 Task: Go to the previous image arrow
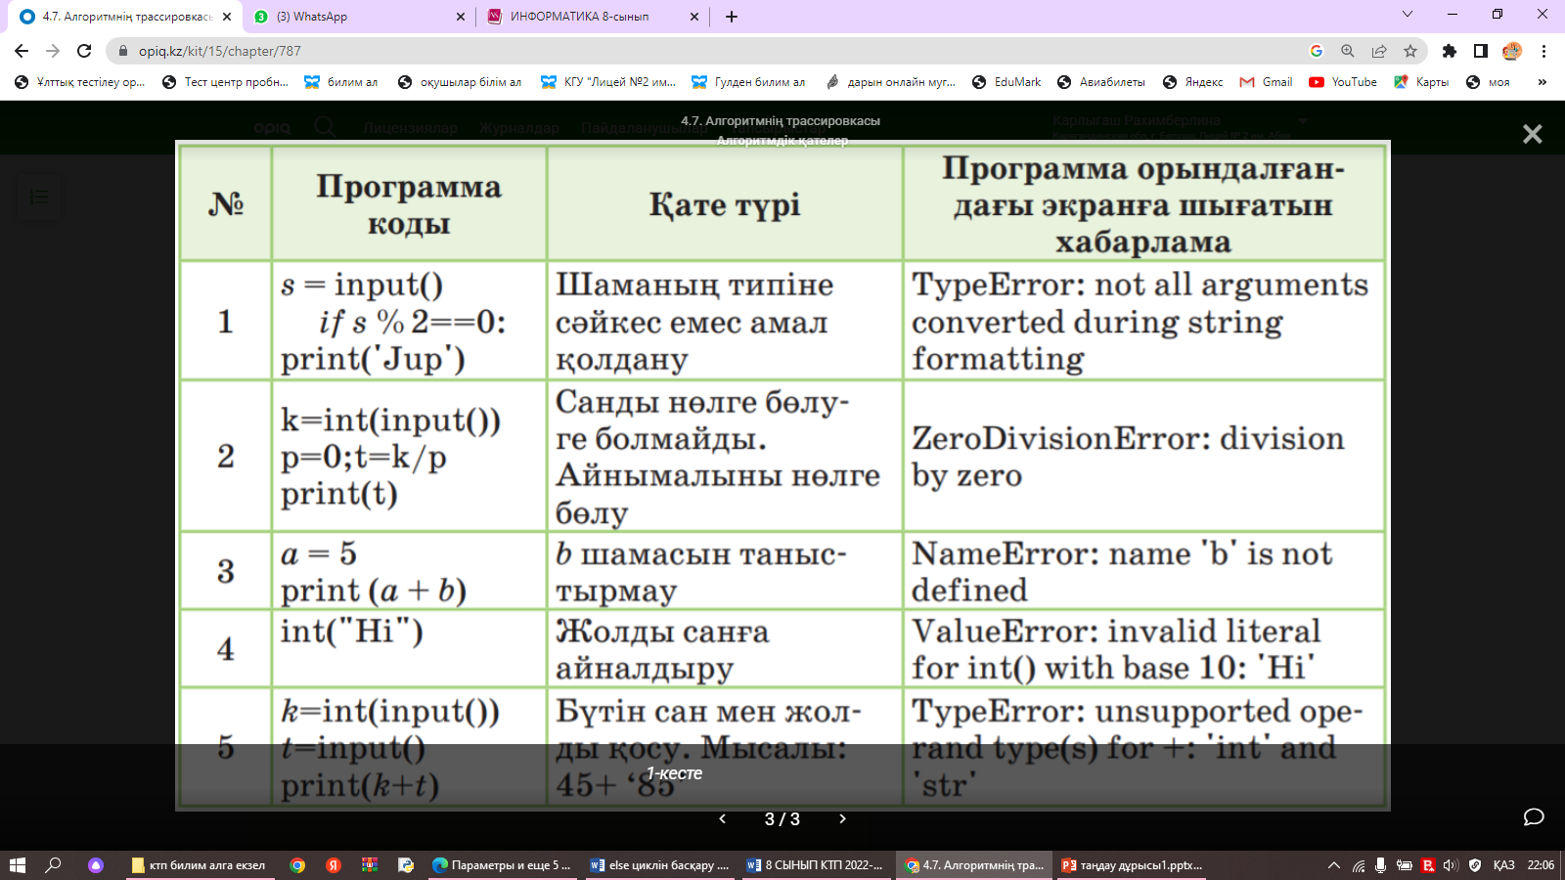[x=723, y=818]
